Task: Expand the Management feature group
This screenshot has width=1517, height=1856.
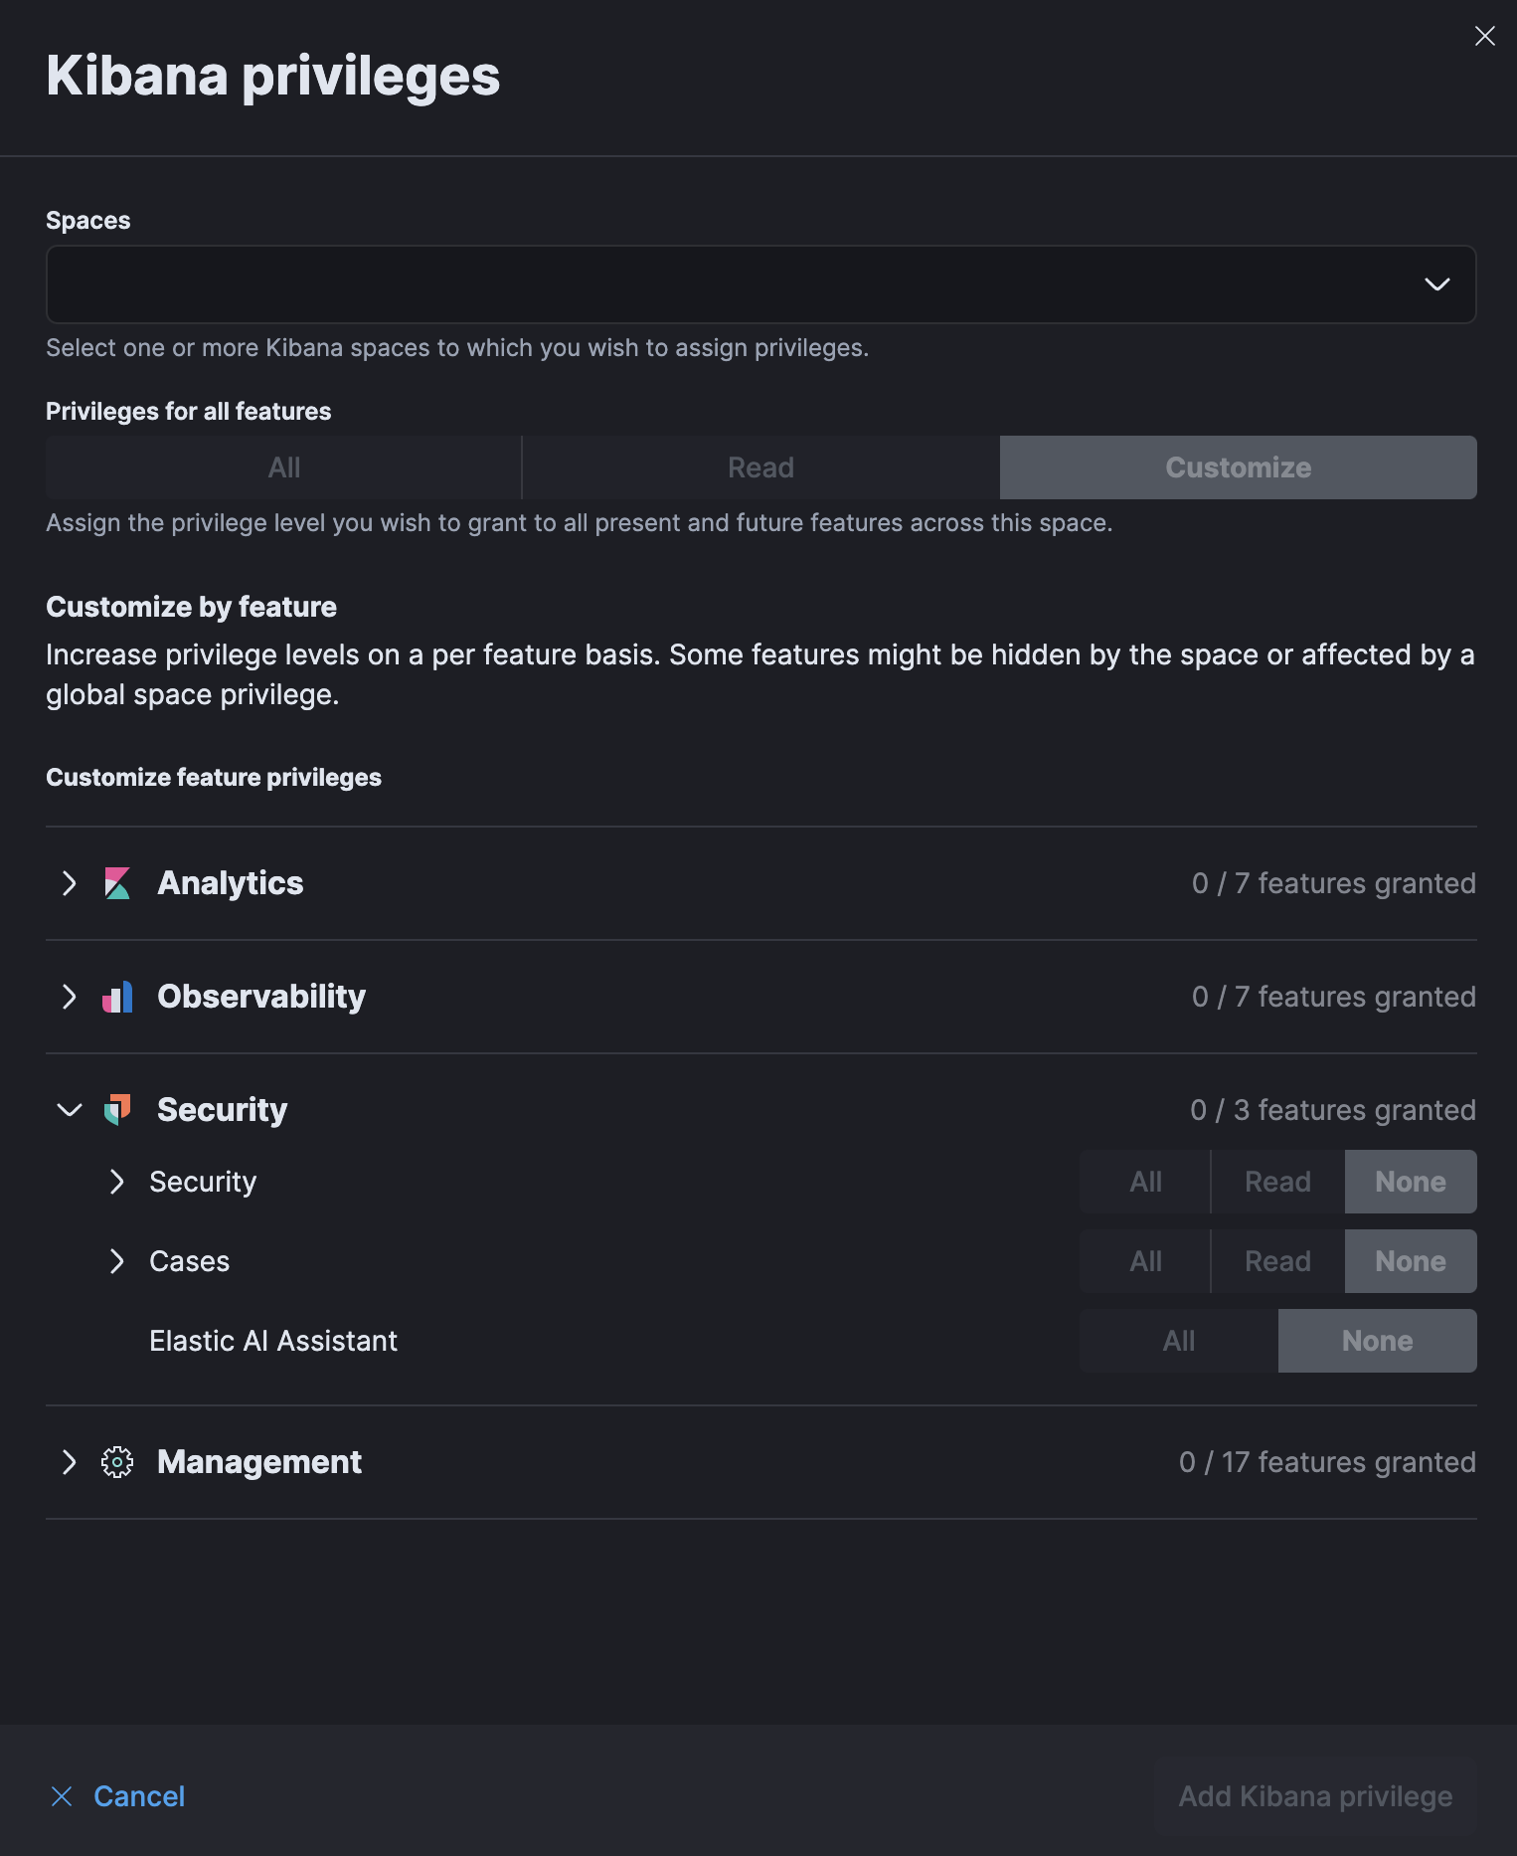Action: coord(70,1462)
